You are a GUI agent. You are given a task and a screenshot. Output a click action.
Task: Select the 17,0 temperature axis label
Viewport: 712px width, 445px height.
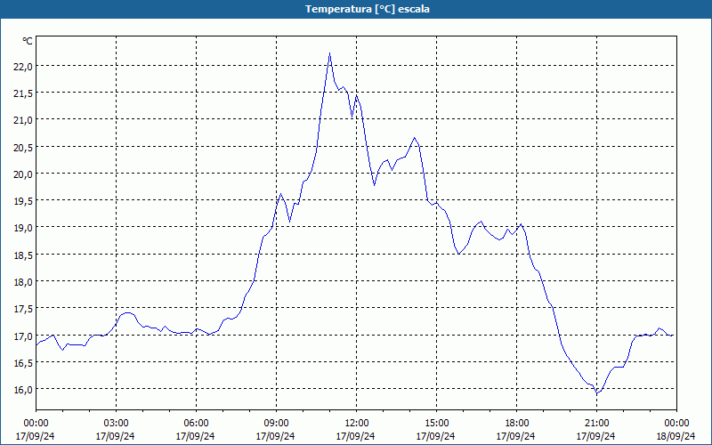tap(23, 336)
